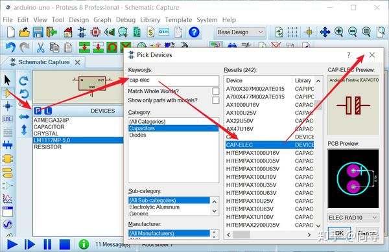This screenshot has height=252, width=389.
Task: Redo action grey arrow
Action: tap(25, 47)
